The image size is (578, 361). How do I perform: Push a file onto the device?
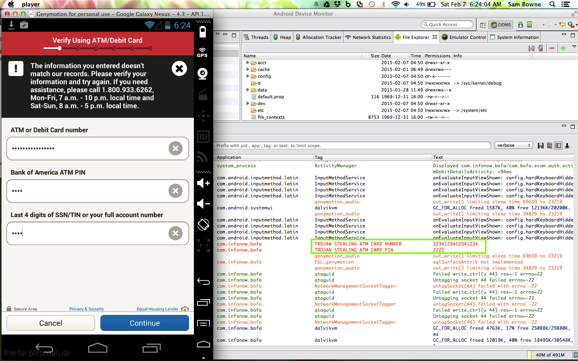540,48
